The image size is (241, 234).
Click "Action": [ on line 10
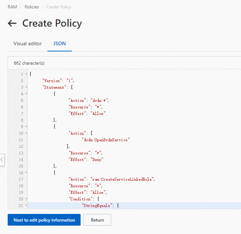pyautogui.click(x=81, y=133)
